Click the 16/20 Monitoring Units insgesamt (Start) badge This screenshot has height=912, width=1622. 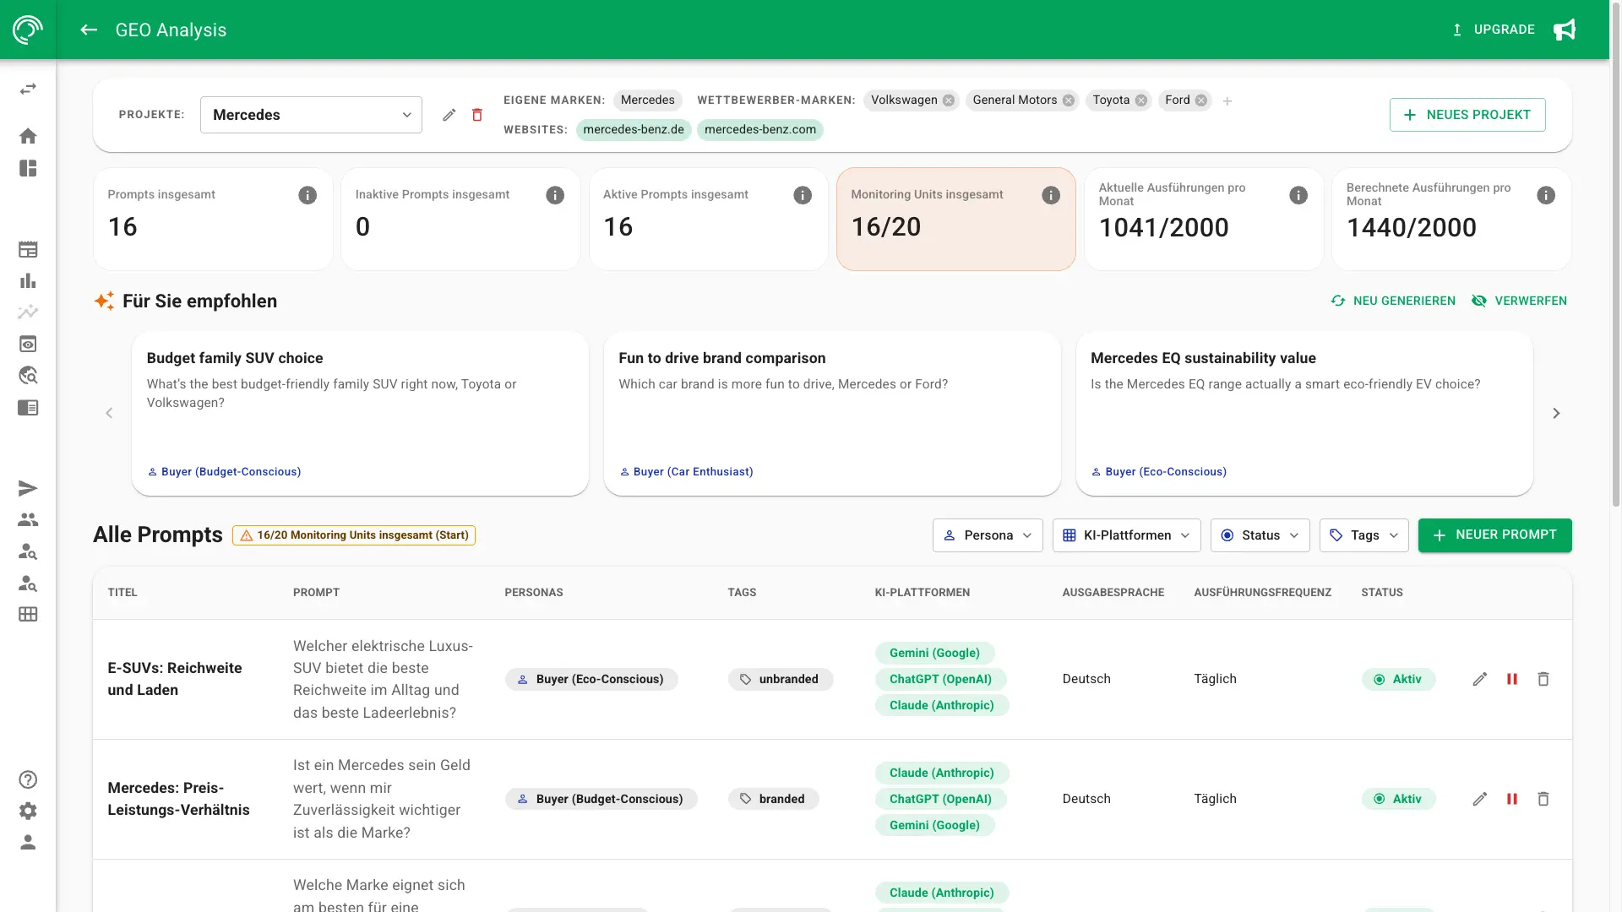[x=354, y=535]
